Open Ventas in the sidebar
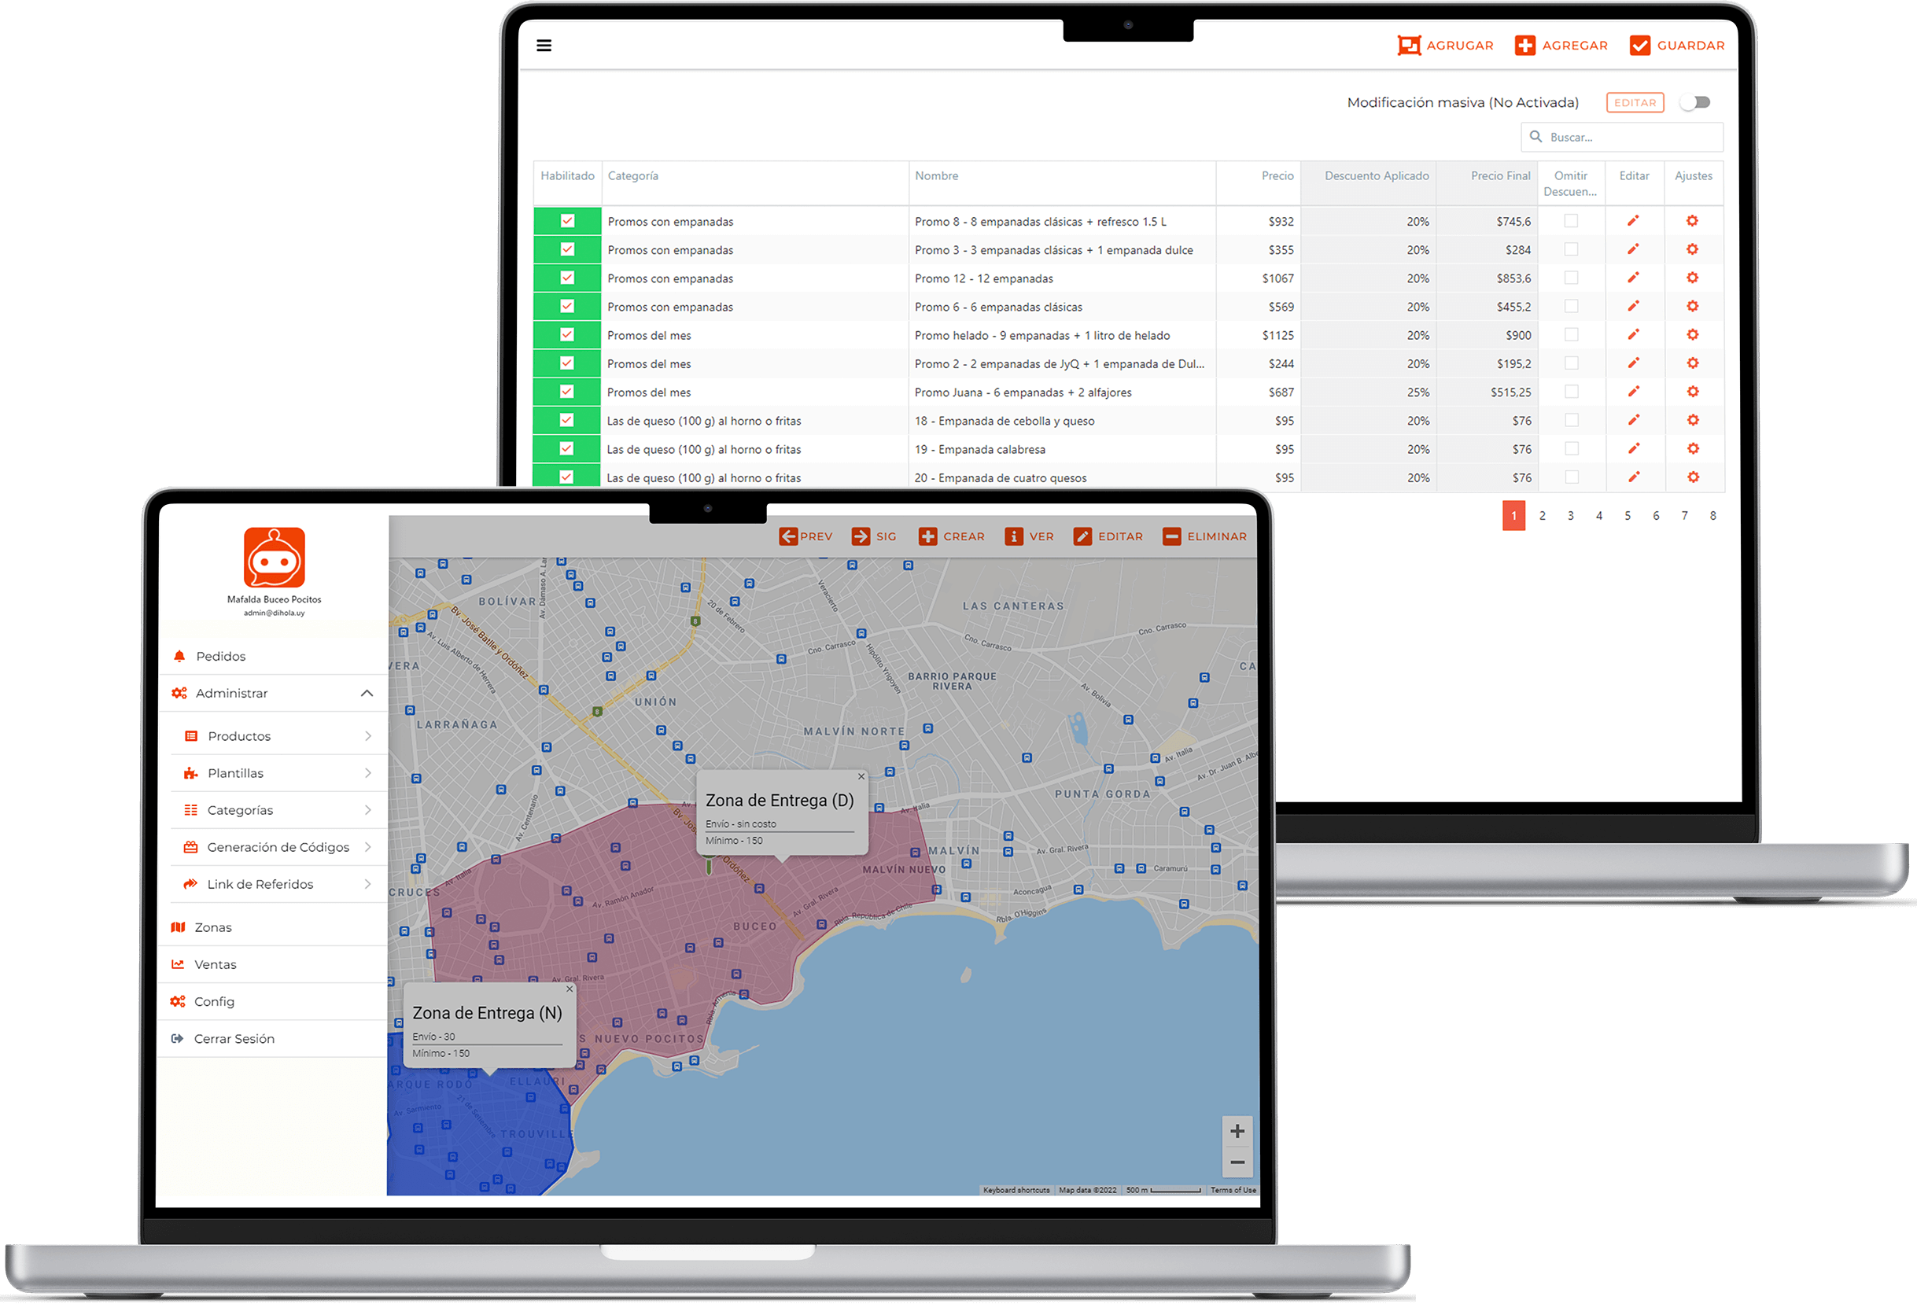 pos(273,965)
